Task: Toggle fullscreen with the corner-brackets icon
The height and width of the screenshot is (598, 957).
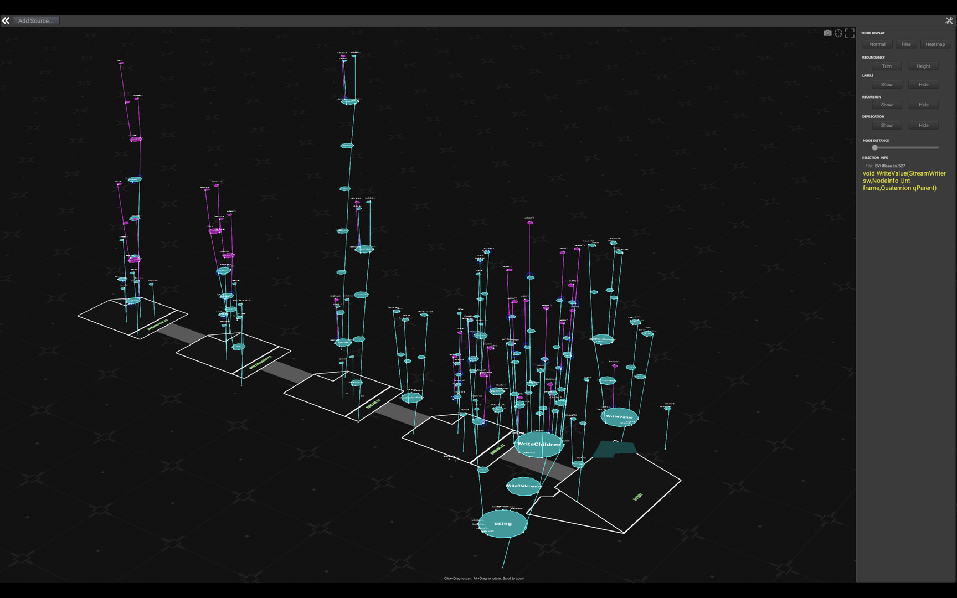Action: pyautogui.click(x=850, y=33)
